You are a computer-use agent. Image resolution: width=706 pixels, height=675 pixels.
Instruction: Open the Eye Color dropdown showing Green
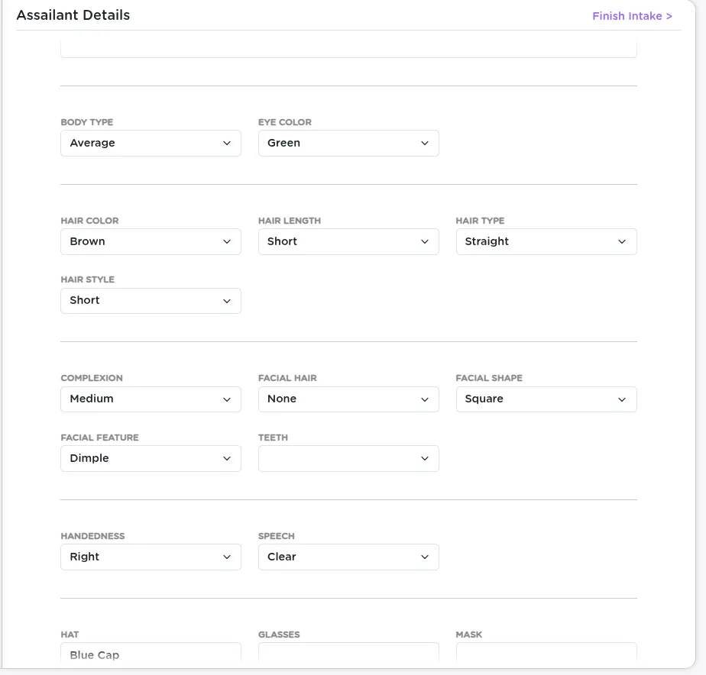(x=348, y=143)
